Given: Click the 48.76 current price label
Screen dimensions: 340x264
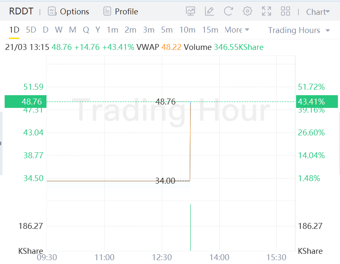Looking at the screenshot, I should click(x=23, y=102).
